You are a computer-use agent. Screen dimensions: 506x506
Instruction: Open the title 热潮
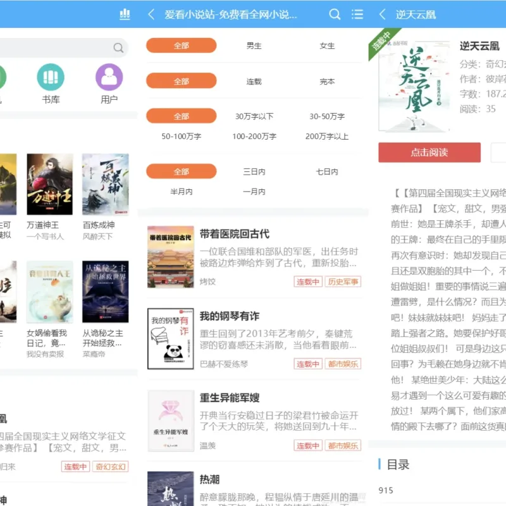tap(209, 479)
